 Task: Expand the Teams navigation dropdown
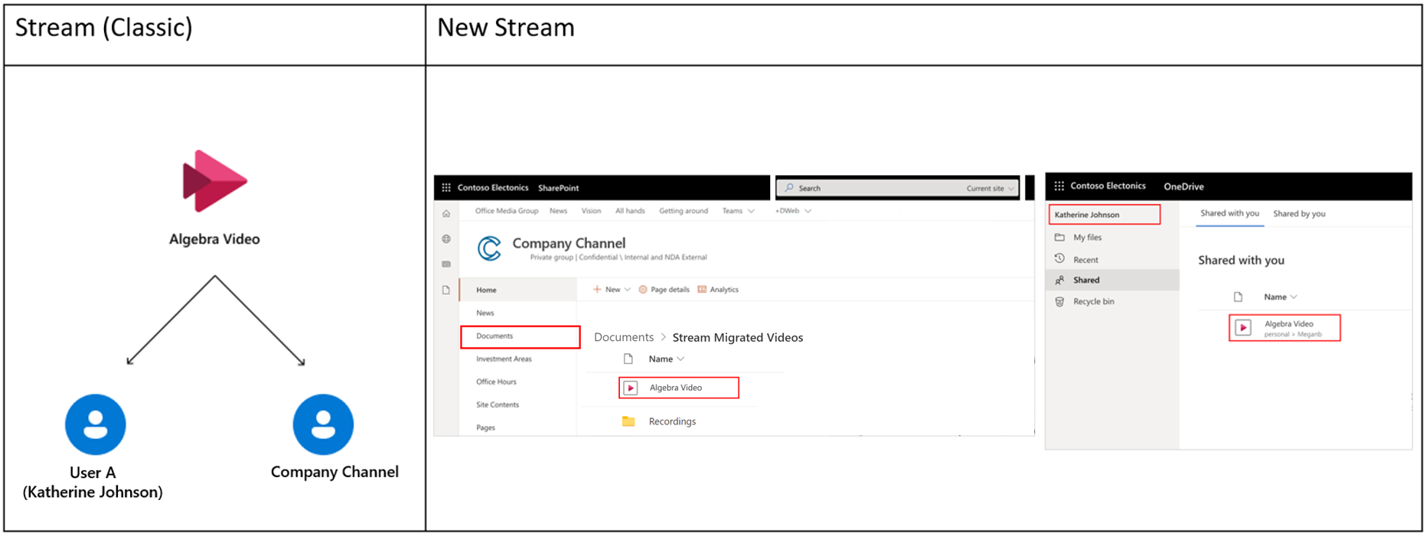(752, 211)
